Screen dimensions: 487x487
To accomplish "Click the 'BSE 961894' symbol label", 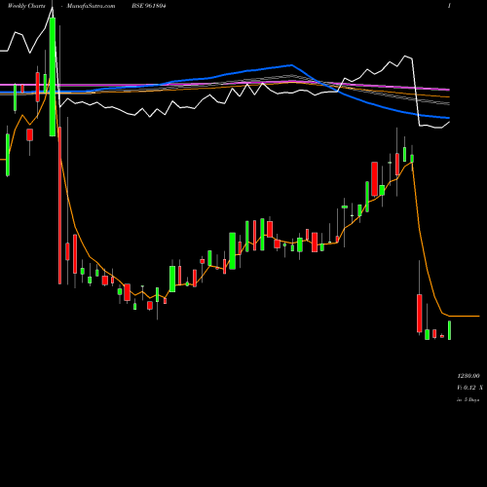I will 149,6.
